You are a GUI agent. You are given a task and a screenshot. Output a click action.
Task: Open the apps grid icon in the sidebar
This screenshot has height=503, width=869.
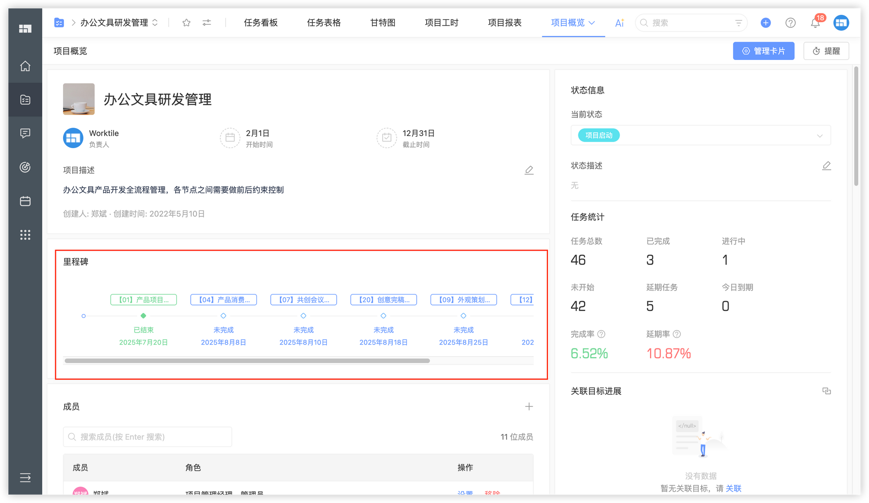[x=25, y=235]
